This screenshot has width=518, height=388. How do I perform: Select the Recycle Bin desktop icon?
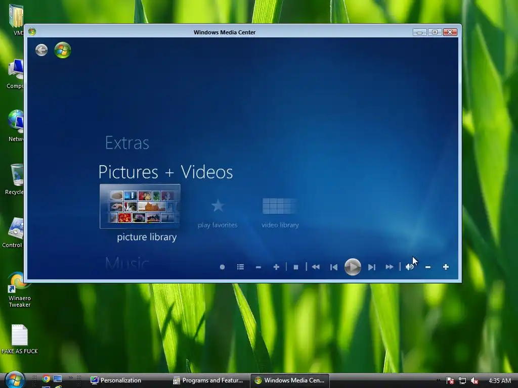(15, 179)
